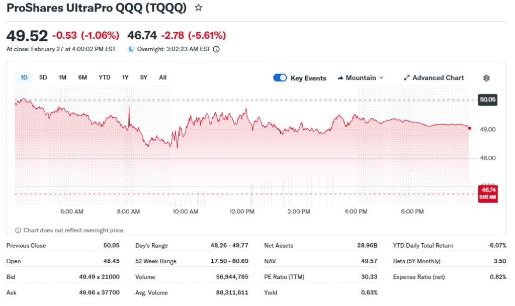Open chart settings gear icon

[x=486, y=78]
